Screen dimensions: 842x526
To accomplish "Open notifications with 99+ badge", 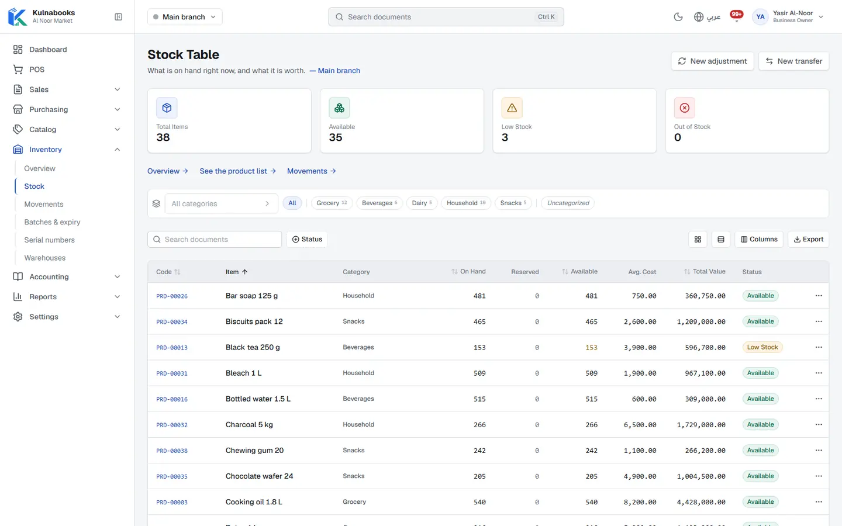I will (737, 16).
